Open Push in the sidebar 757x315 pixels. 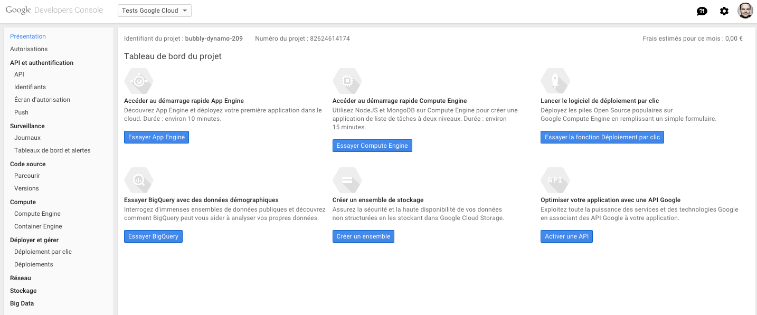[x=21, y=112]
